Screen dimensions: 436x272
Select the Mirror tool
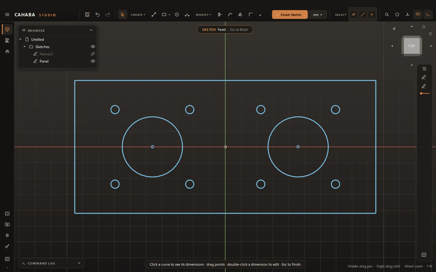(240, 15)
